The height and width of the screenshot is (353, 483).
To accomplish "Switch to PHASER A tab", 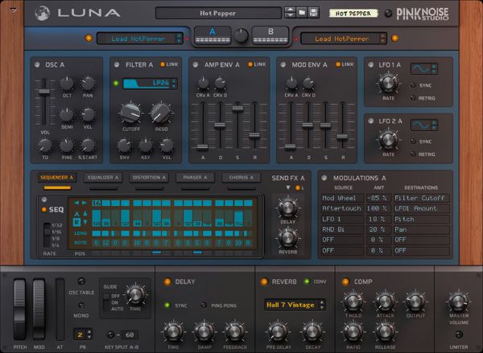I will click(x=195, y=178).
